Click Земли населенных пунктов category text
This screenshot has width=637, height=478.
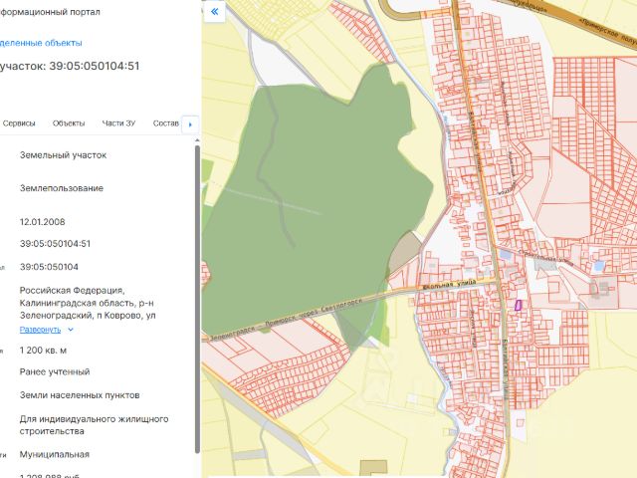click(x=80, y=395)
